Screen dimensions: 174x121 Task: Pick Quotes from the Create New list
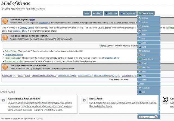pos(144,80)
